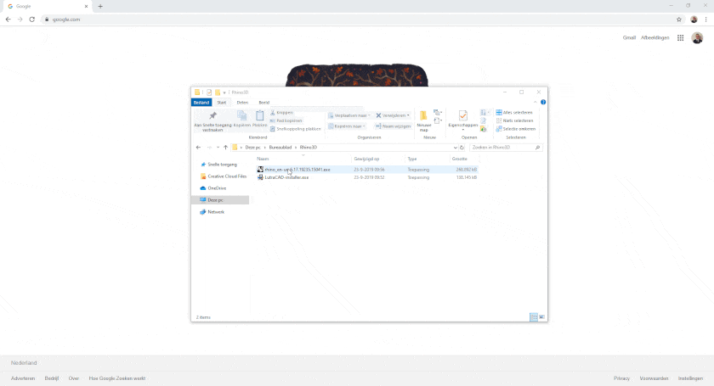Image resolution: width=714 pixels, height=386 pixels.
Task: Click Knippen in the Klembord group
Action: (x=281, y=112)
